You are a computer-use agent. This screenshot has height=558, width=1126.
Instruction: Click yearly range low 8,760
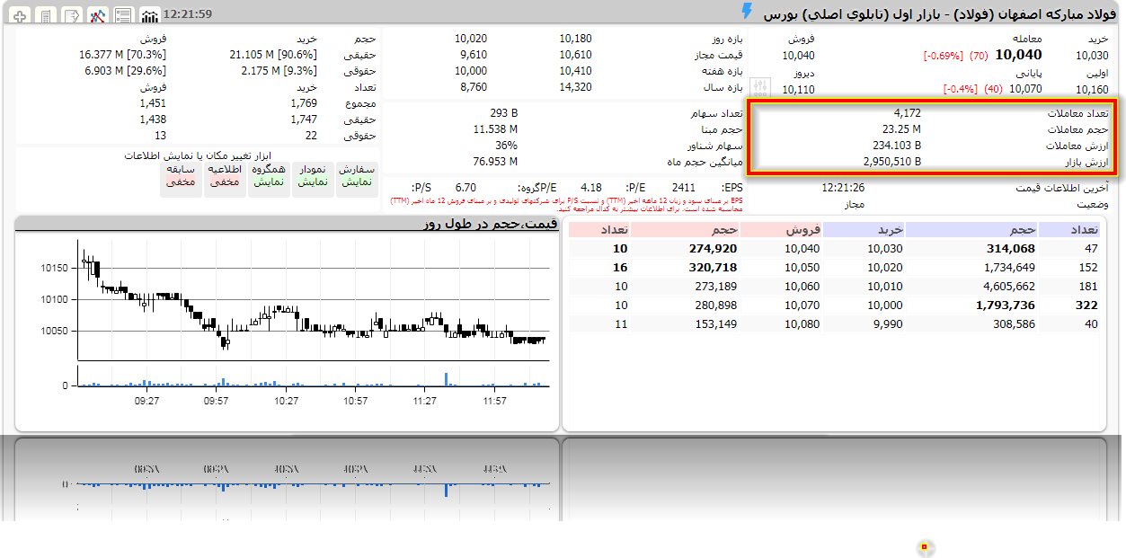pos(473,87)
